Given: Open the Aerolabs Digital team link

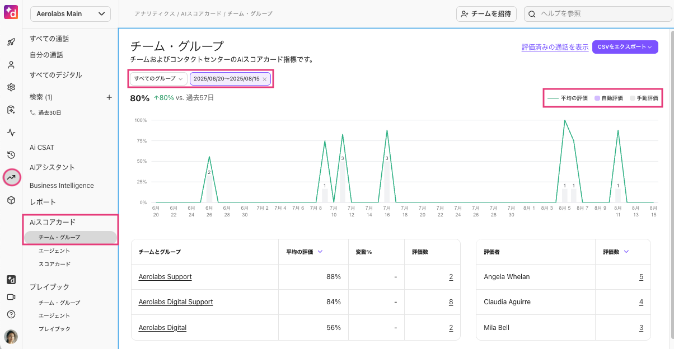Looking at the screenshot, I should [x=162, y=328].
